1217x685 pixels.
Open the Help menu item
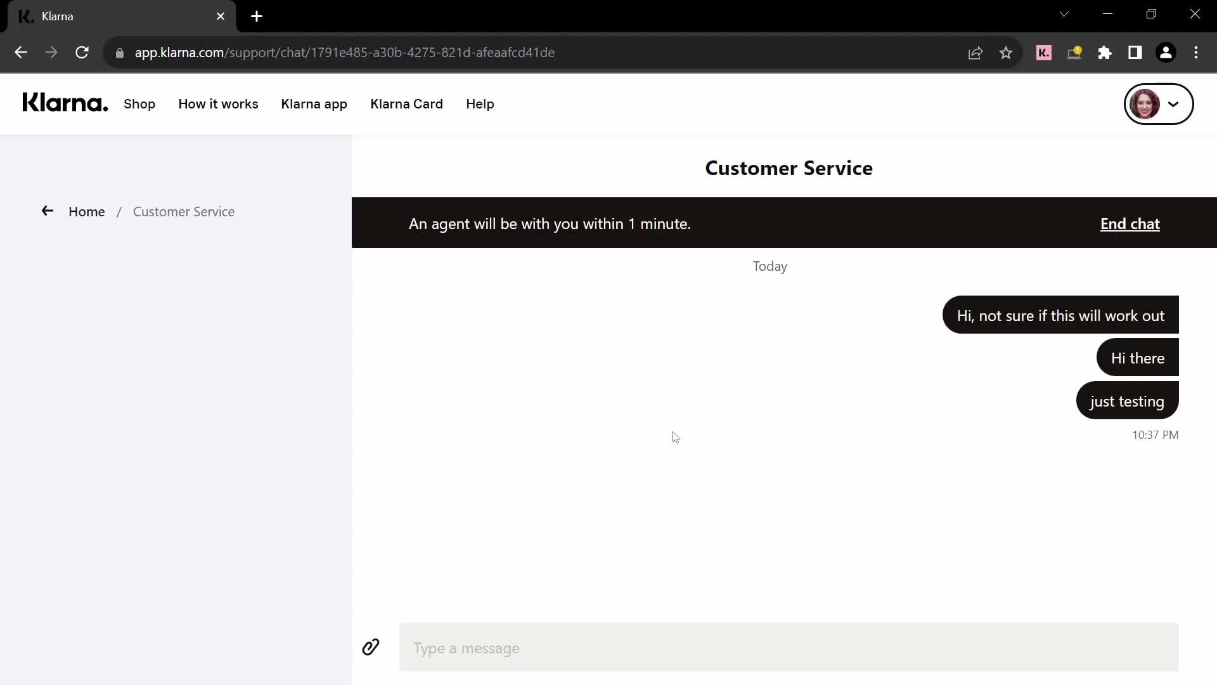[x=480, y=104]
